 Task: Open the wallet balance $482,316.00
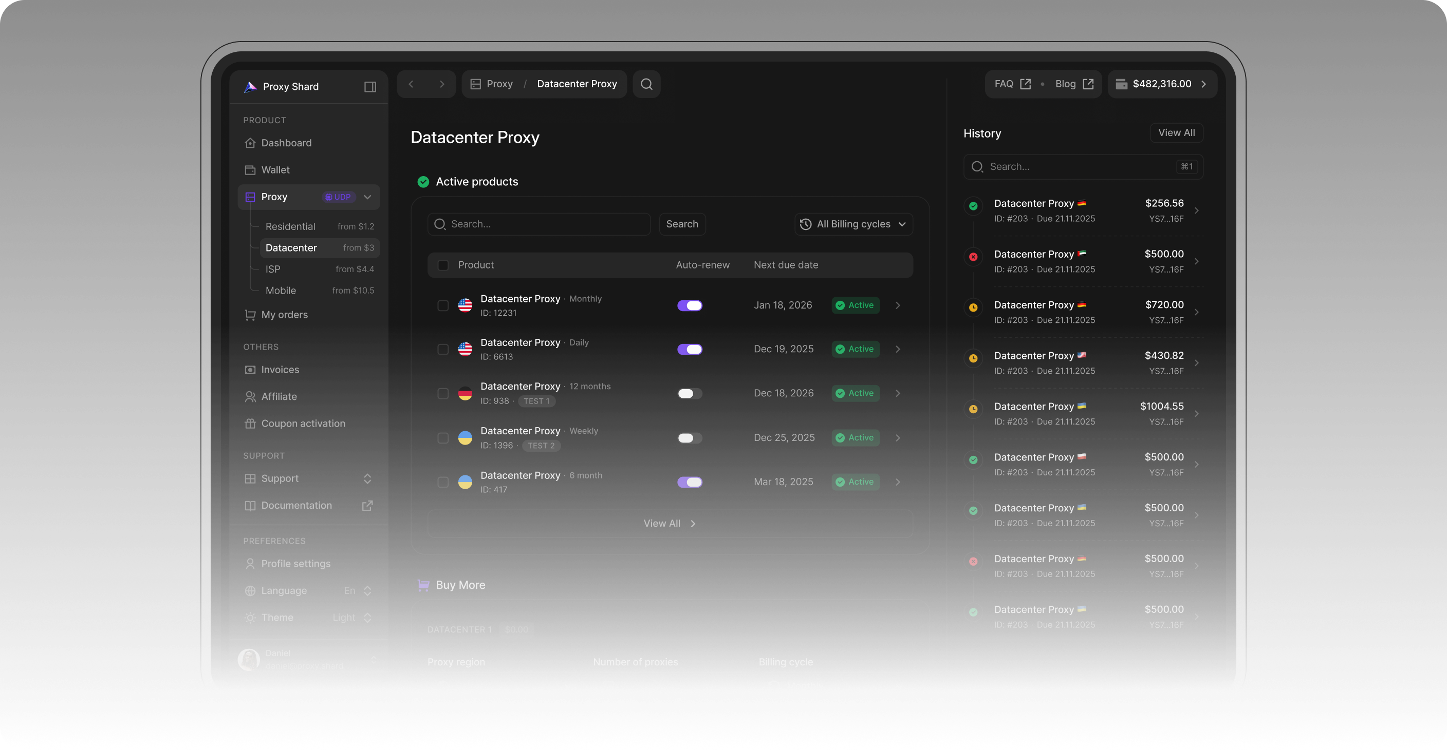(x=1162, y=84)
